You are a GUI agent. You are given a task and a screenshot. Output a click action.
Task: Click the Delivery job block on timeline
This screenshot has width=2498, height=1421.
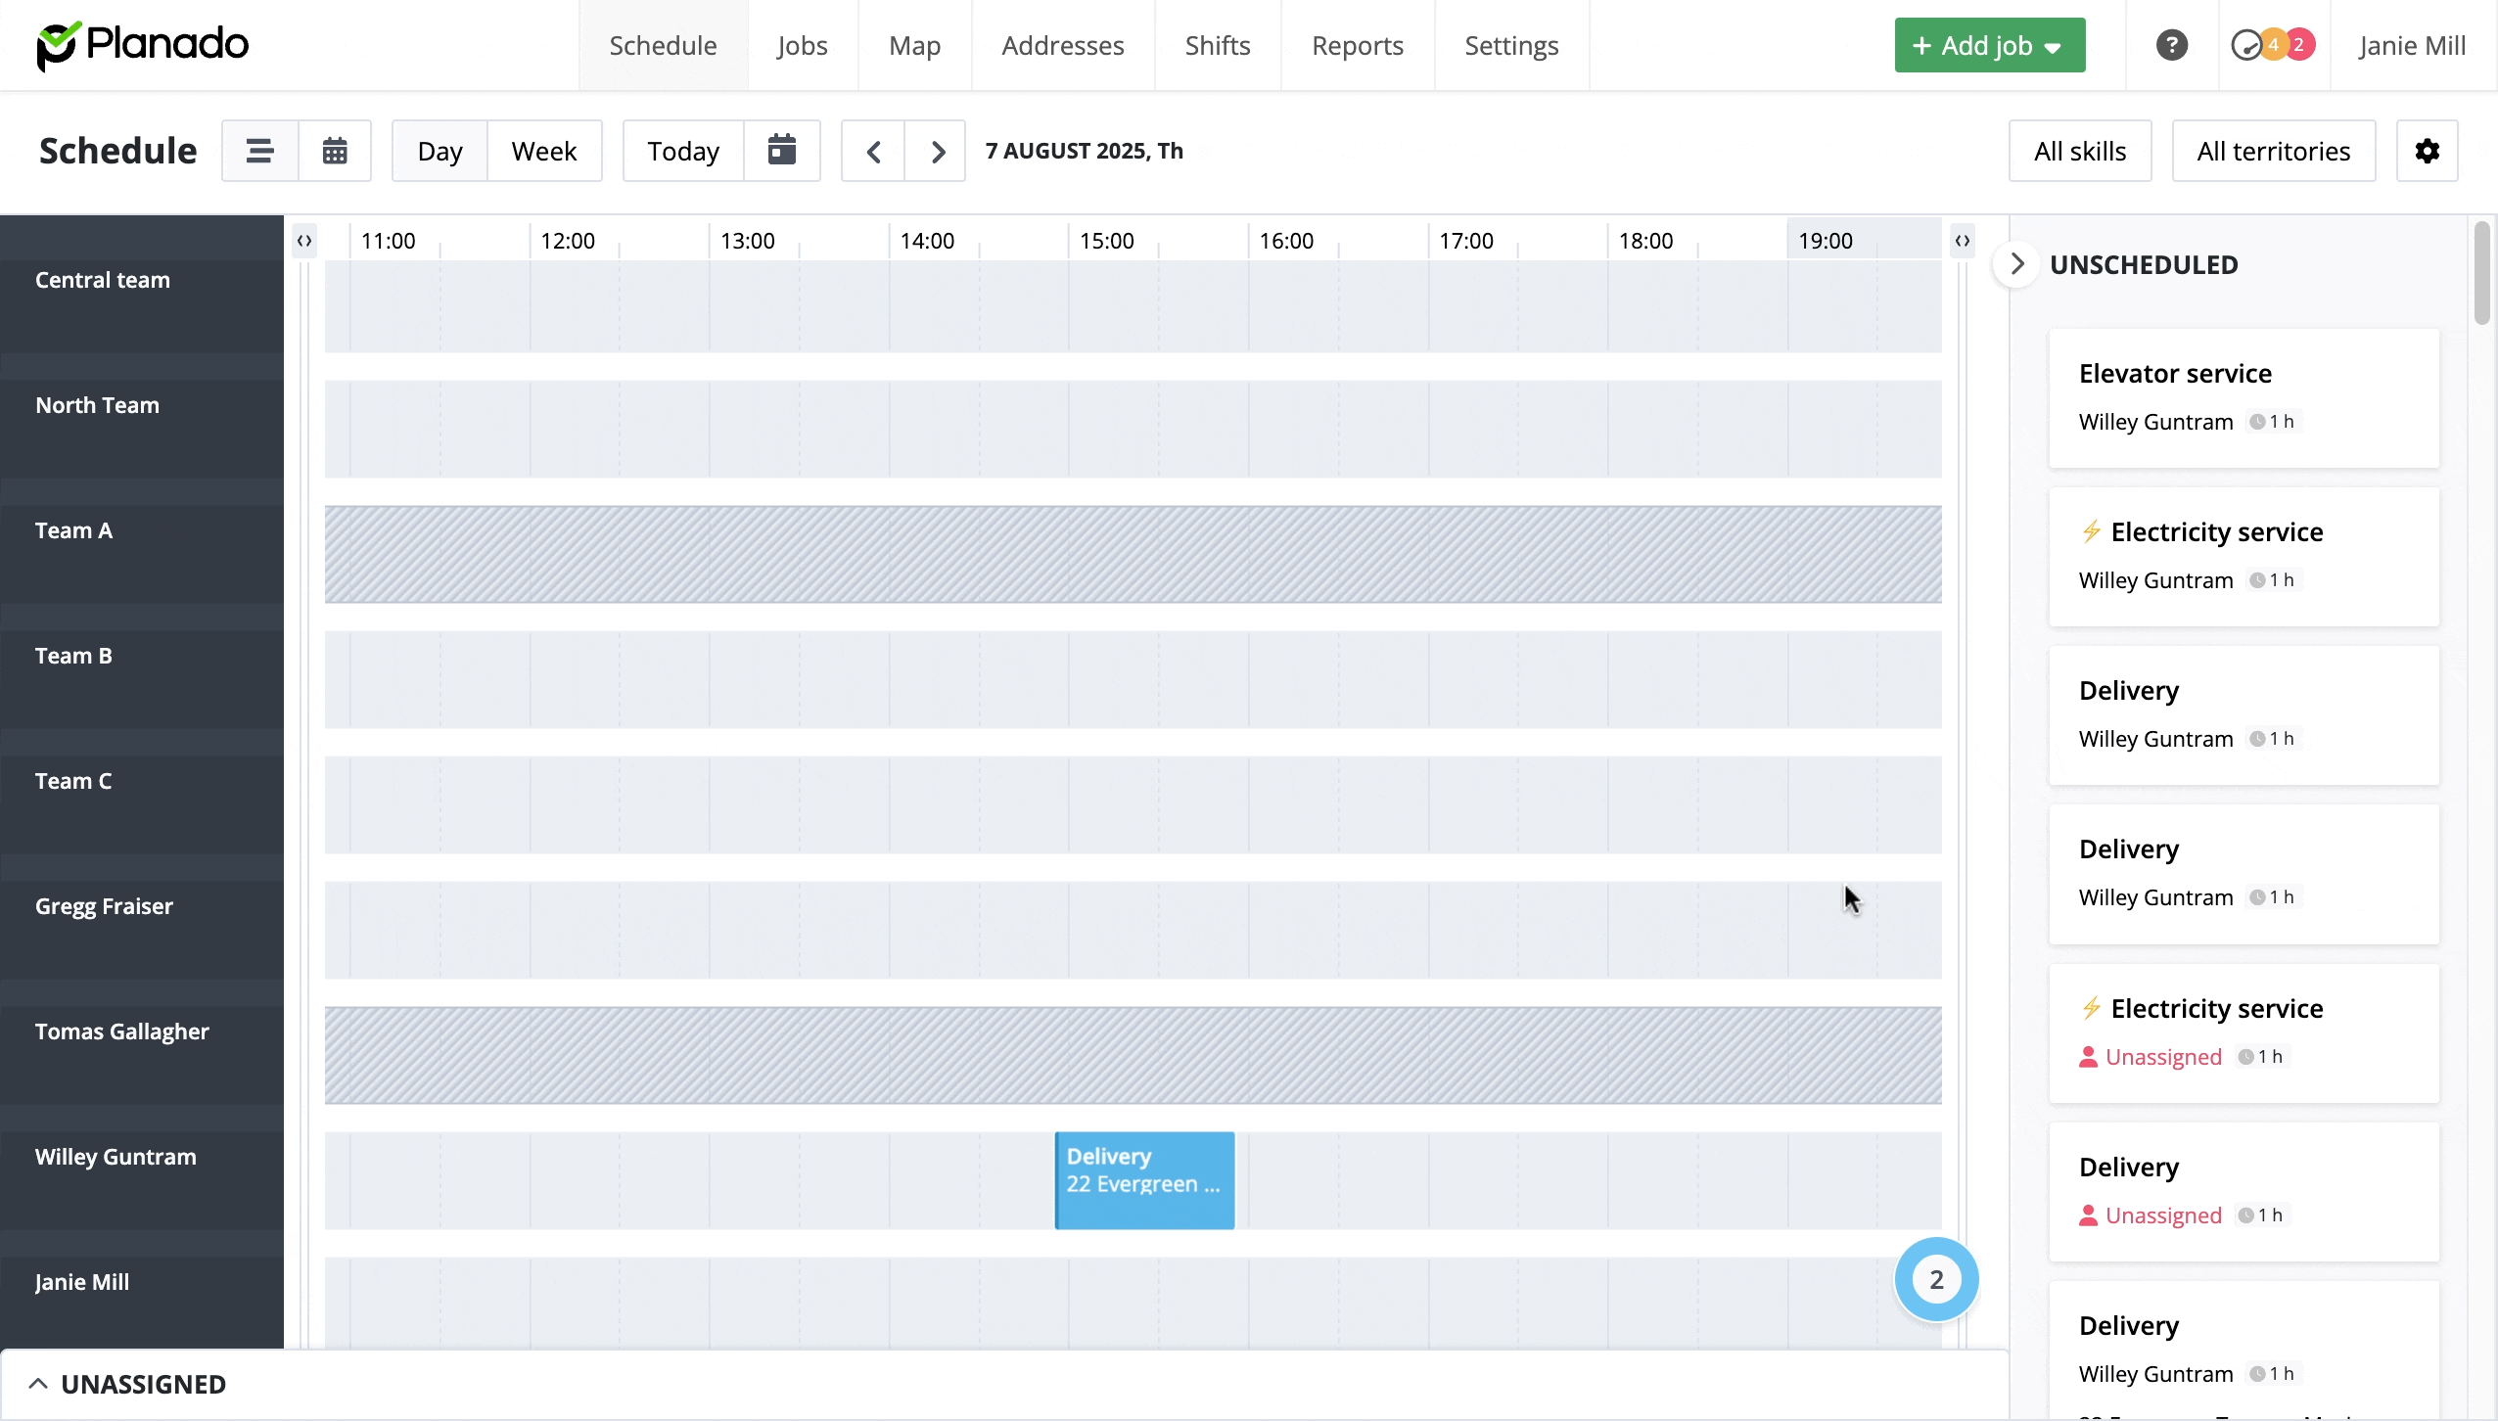pyautogui.click(x=1143, y=1180)
